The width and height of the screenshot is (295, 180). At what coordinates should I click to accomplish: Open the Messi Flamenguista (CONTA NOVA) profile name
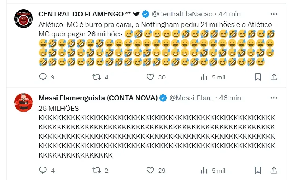pos(98,98)
